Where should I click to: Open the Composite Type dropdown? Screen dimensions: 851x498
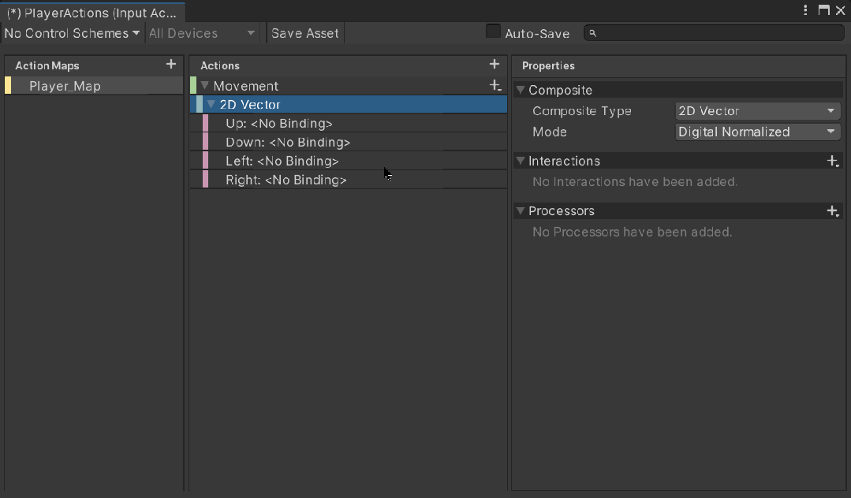[758, 111]
